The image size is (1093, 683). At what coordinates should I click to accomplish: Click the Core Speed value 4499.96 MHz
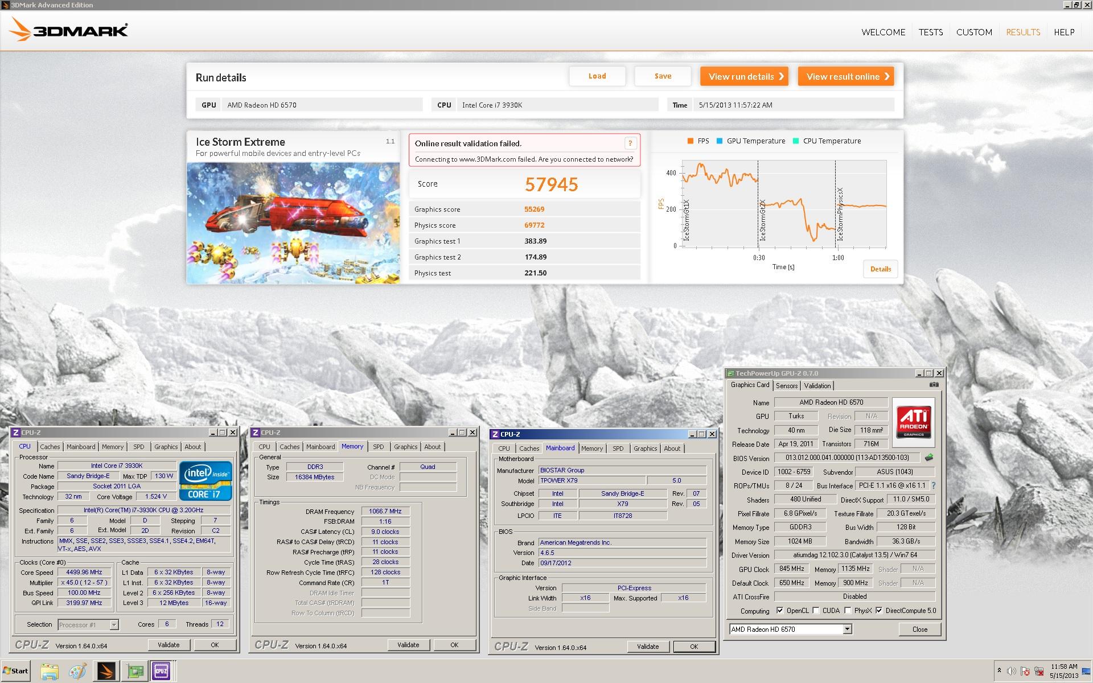(84, 572)
